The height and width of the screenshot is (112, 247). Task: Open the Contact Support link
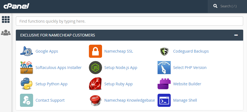[50, 100]
